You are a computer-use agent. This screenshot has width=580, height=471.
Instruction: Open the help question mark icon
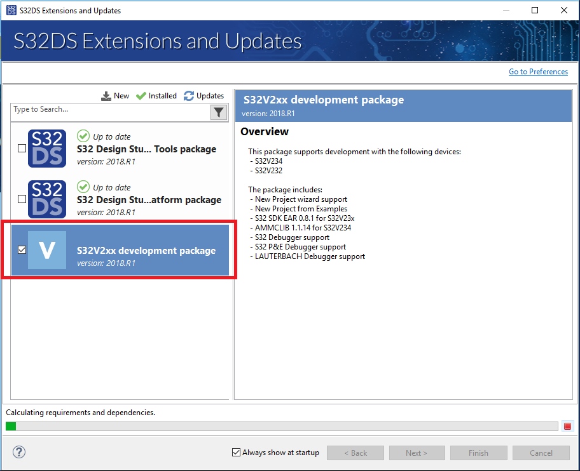click(19, 452)
